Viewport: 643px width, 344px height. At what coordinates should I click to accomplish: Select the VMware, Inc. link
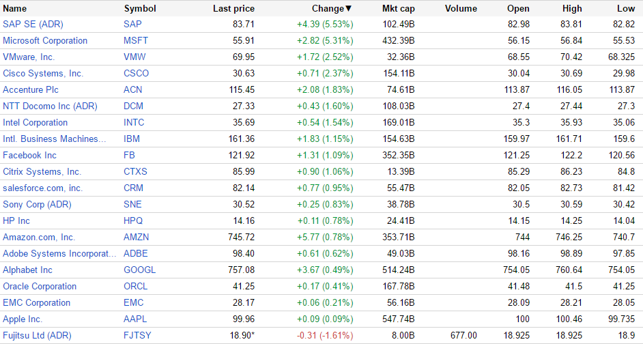pos(29,57)
